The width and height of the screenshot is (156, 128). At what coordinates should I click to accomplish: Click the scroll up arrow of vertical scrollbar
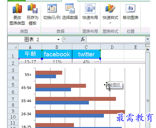pos(148,49)
